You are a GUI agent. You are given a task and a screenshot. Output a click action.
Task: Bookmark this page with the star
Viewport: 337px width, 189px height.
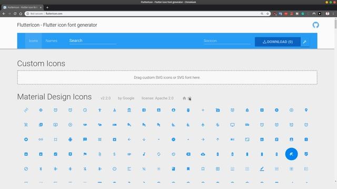[267, 14]
